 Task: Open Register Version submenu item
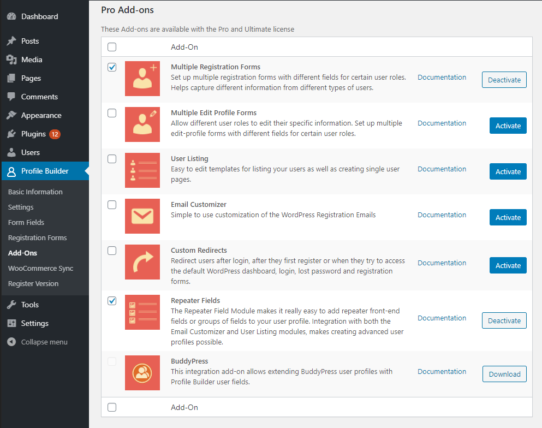[x=33, y=283]
